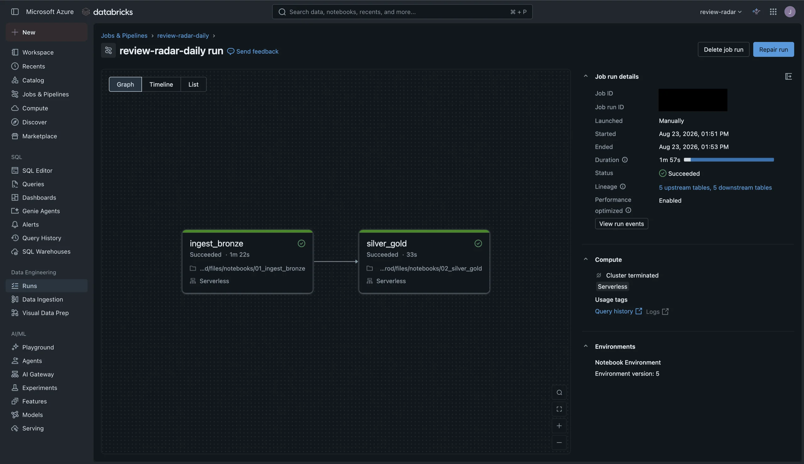Open SQL Warehouses in the sidebar
Viewport: 804px width, 464px height.
pos(46,251)
